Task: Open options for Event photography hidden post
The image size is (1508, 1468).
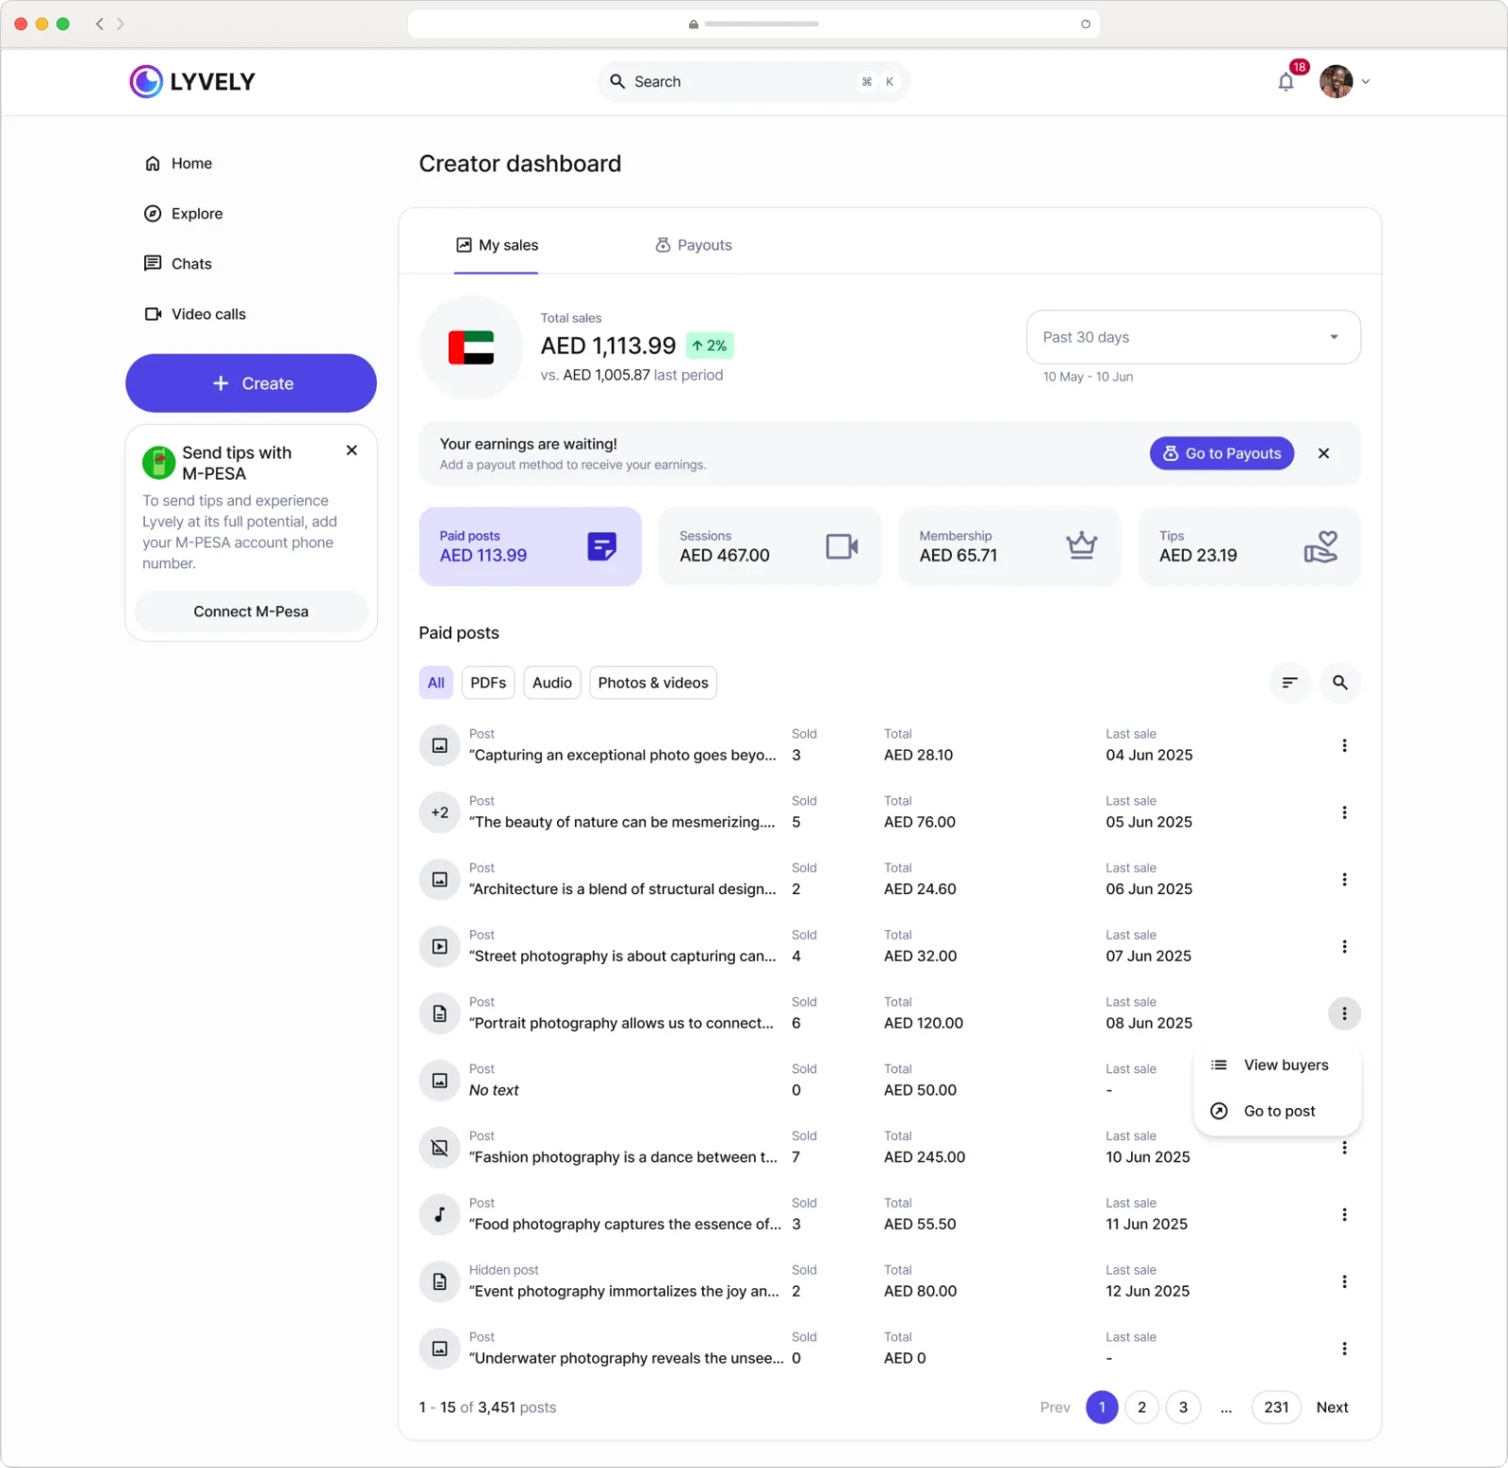Action: point(1344,1281)
